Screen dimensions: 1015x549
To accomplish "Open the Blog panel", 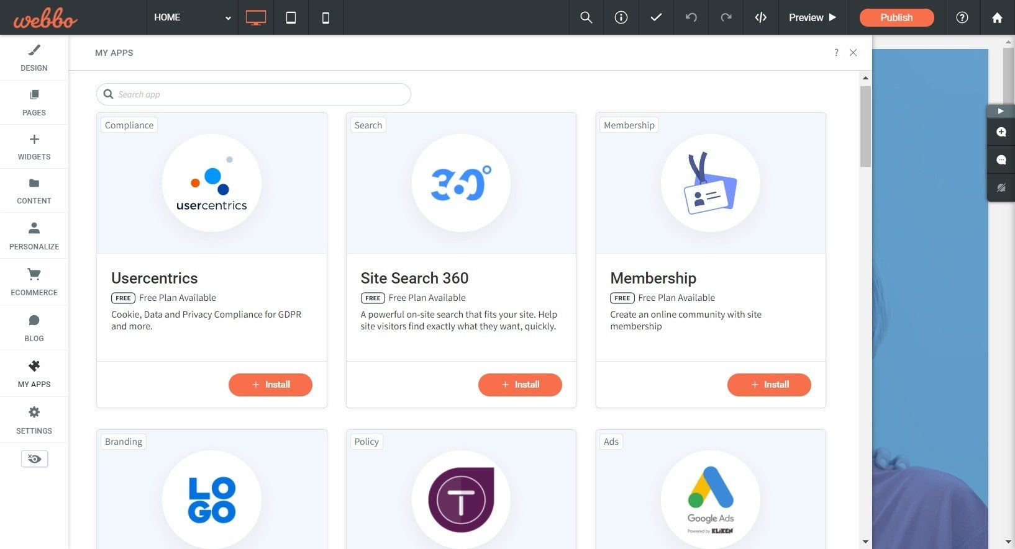I will 34,328.
